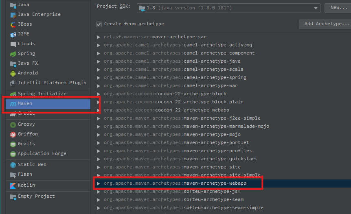Click the Groovy icon

click(13, 124)
